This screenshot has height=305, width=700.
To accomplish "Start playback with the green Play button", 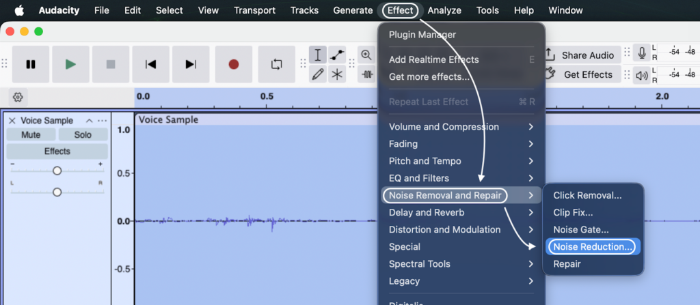I will point(70,64).
